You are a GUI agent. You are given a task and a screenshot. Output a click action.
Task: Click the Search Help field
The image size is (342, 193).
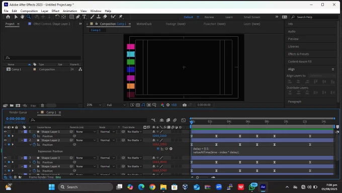[x=314, y=17]
